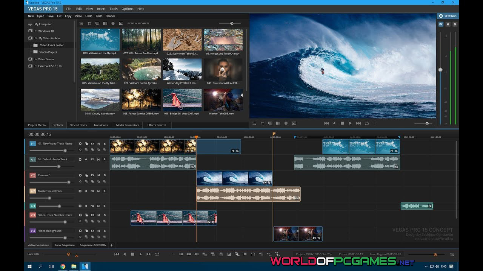Click snapshot image icon under preview window
Screen dimensions: 483x271
pyautogui.click(x=294, y=123)
